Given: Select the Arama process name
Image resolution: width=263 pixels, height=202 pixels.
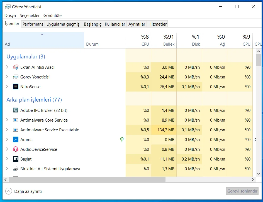Looking at the screenshot, I should pyautogui.click(x=26, y=139).
